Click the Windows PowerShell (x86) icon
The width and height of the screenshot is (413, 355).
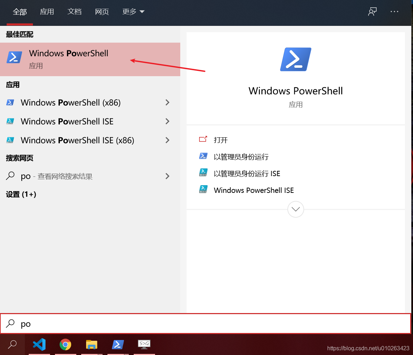(10, 103)
